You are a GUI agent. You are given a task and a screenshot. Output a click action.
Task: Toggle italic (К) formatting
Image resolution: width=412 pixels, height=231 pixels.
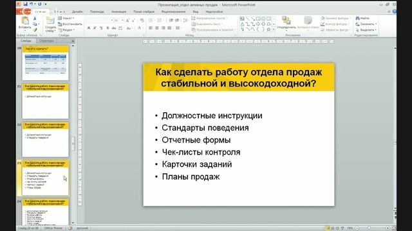click(95, 28)
